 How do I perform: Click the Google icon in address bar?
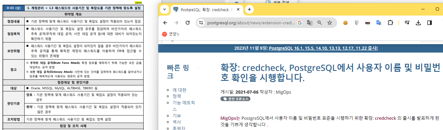coord(300,23)
